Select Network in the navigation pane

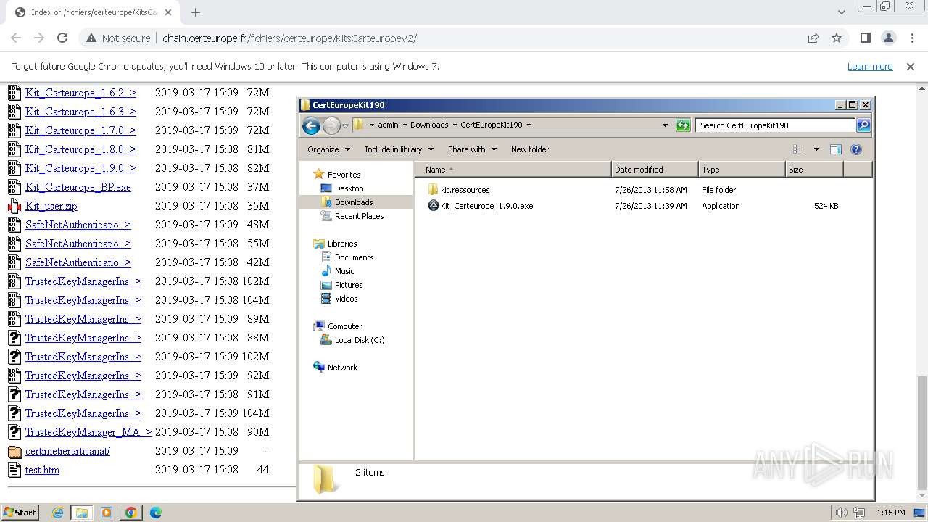(x=342, y=368)
